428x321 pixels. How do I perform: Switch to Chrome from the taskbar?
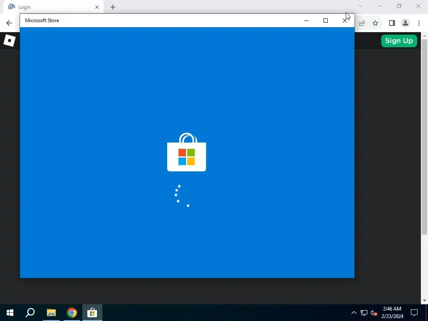tap(72, 313)
